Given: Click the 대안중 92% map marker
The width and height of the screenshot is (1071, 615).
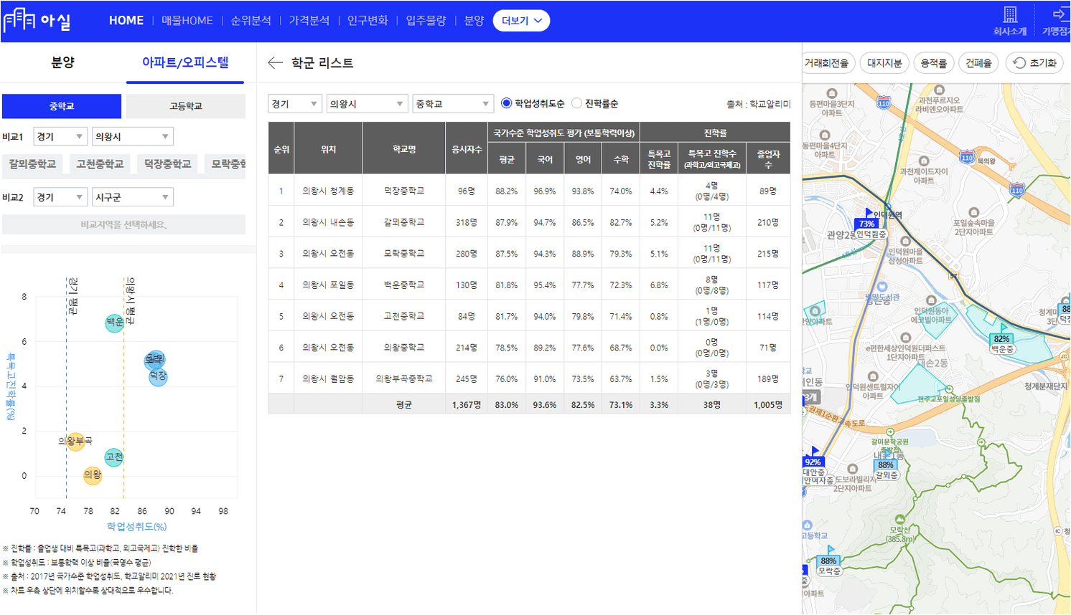Looking at the screenshot, I should 813,462.
